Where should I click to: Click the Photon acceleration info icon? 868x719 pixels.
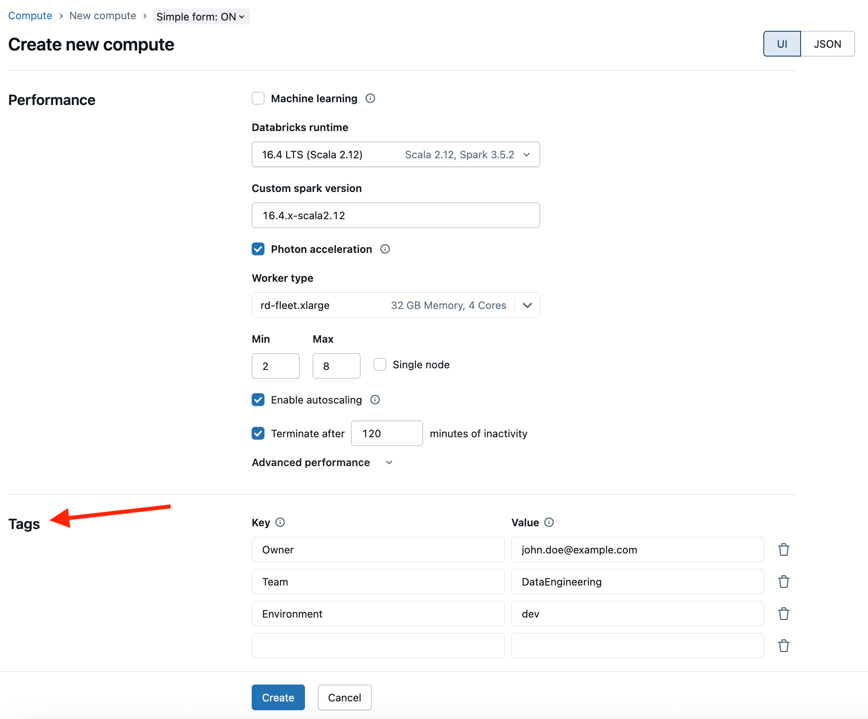tap(385, 249)
